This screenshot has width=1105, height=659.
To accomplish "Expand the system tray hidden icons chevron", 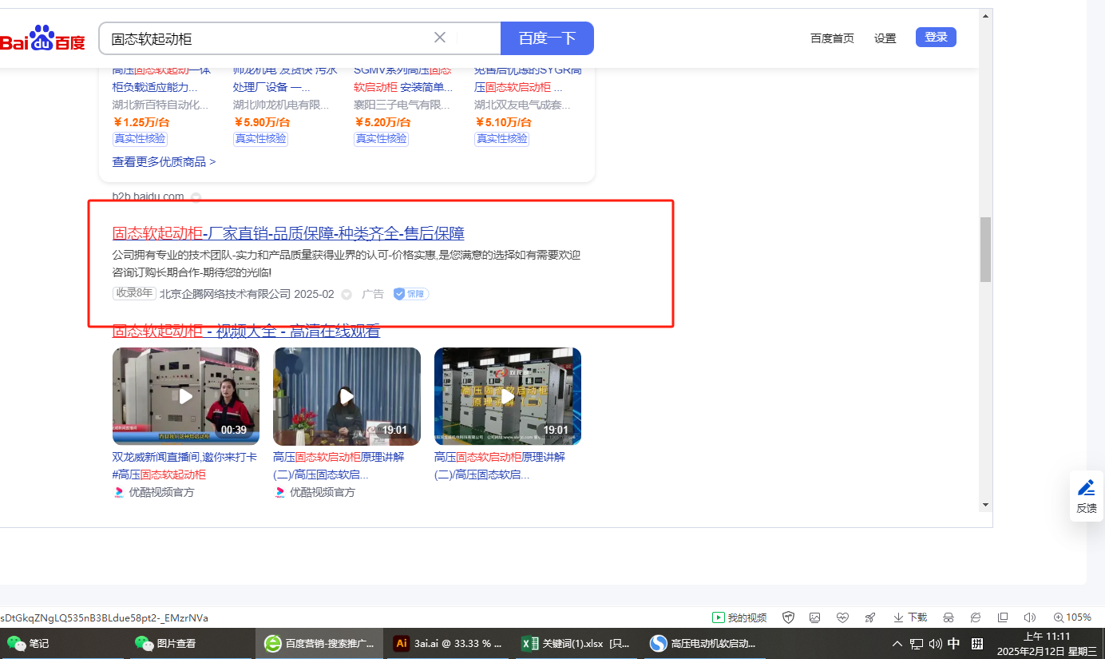I will pos(897,644).
